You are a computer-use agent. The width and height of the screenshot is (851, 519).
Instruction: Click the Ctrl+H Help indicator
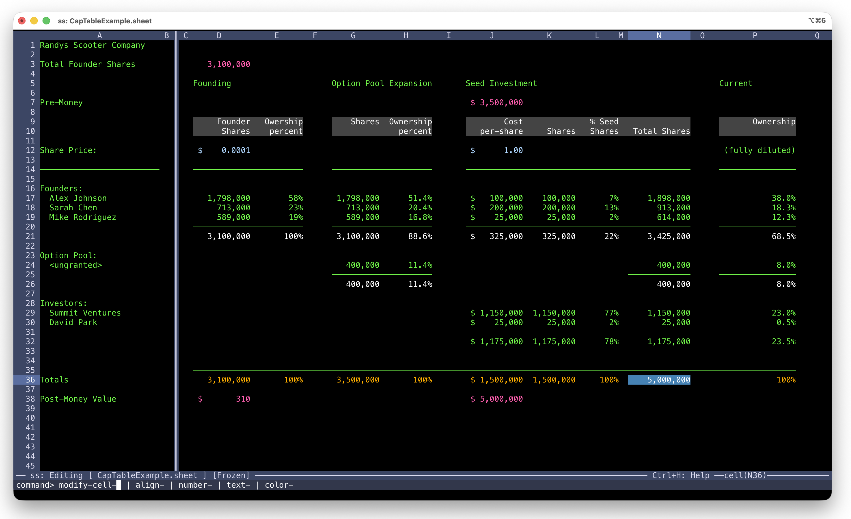(680, 475)
